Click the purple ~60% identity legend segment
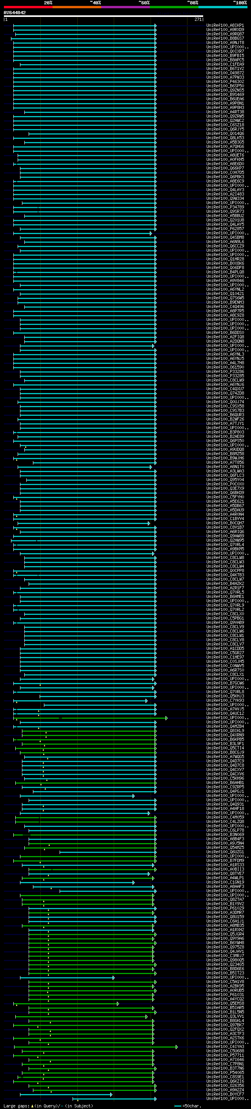 coord(126,7)
